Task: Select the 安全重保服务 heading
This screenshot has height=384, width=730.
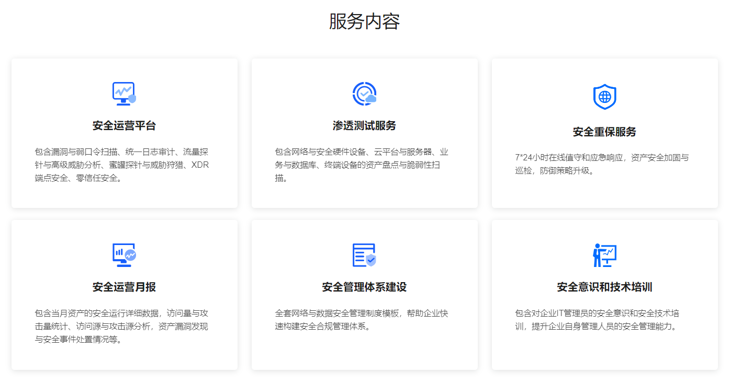Action: pyautogui.click(x=604, y=132)
